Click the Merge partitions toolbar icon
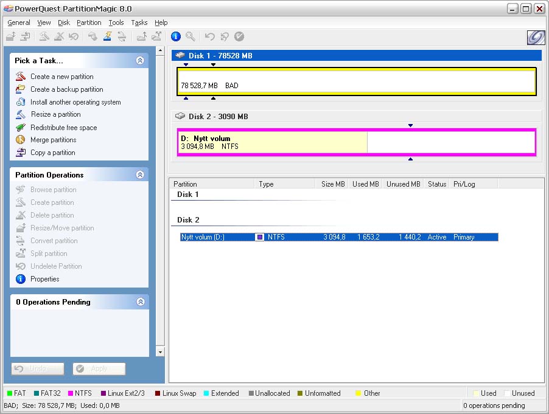549x414 pixels. click(x=141, y=36)
